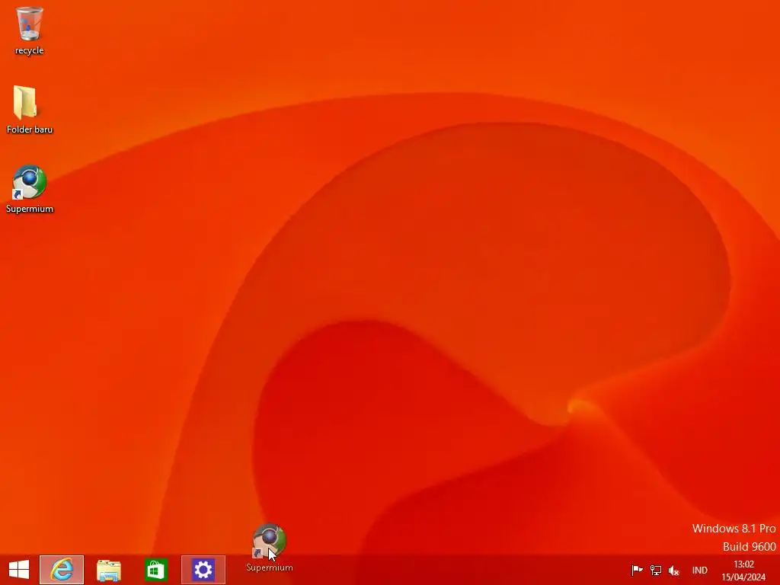Open the IND input language indicator
Viewport: 780px width, 585px height.
coord(699,571)
